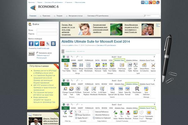188x125 pixels.
Task: Log in with the Facebook icon
Action: (31, 44)
